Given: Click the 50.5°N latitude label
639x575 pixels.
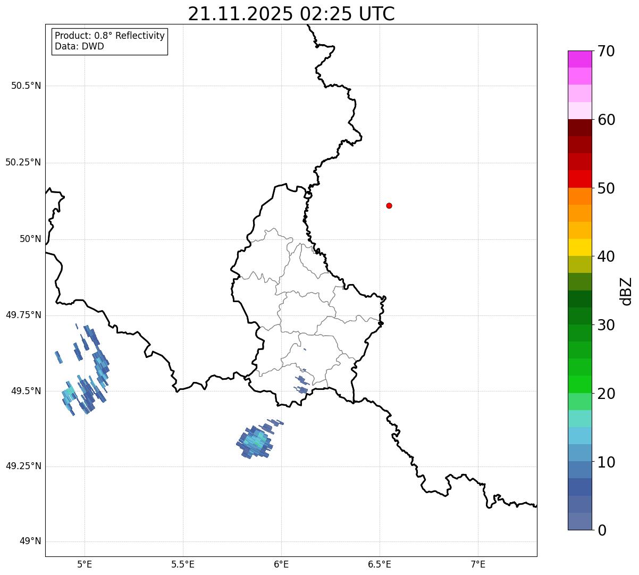Looking at the screenshot, I should coord(26,86).
